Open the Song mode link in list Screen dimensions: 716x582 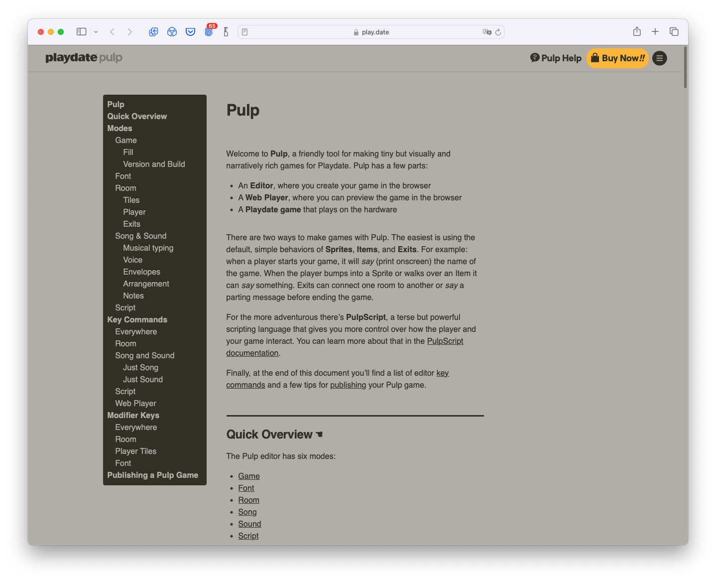point(247,512)
